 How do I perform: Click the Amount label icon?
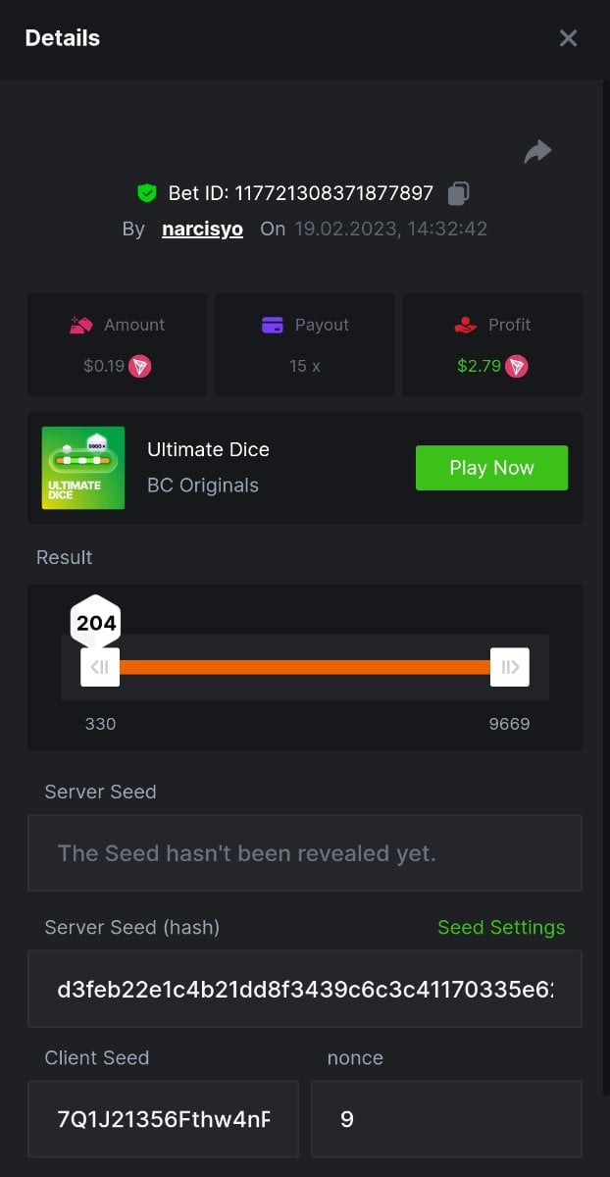[80, 325]
